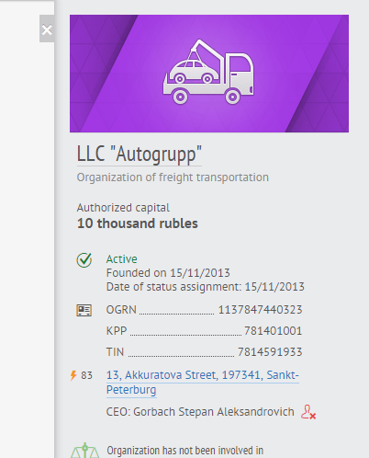Click the number 83 beside address
The width and height of the screenshot is (369, 458).
(86, 375)
